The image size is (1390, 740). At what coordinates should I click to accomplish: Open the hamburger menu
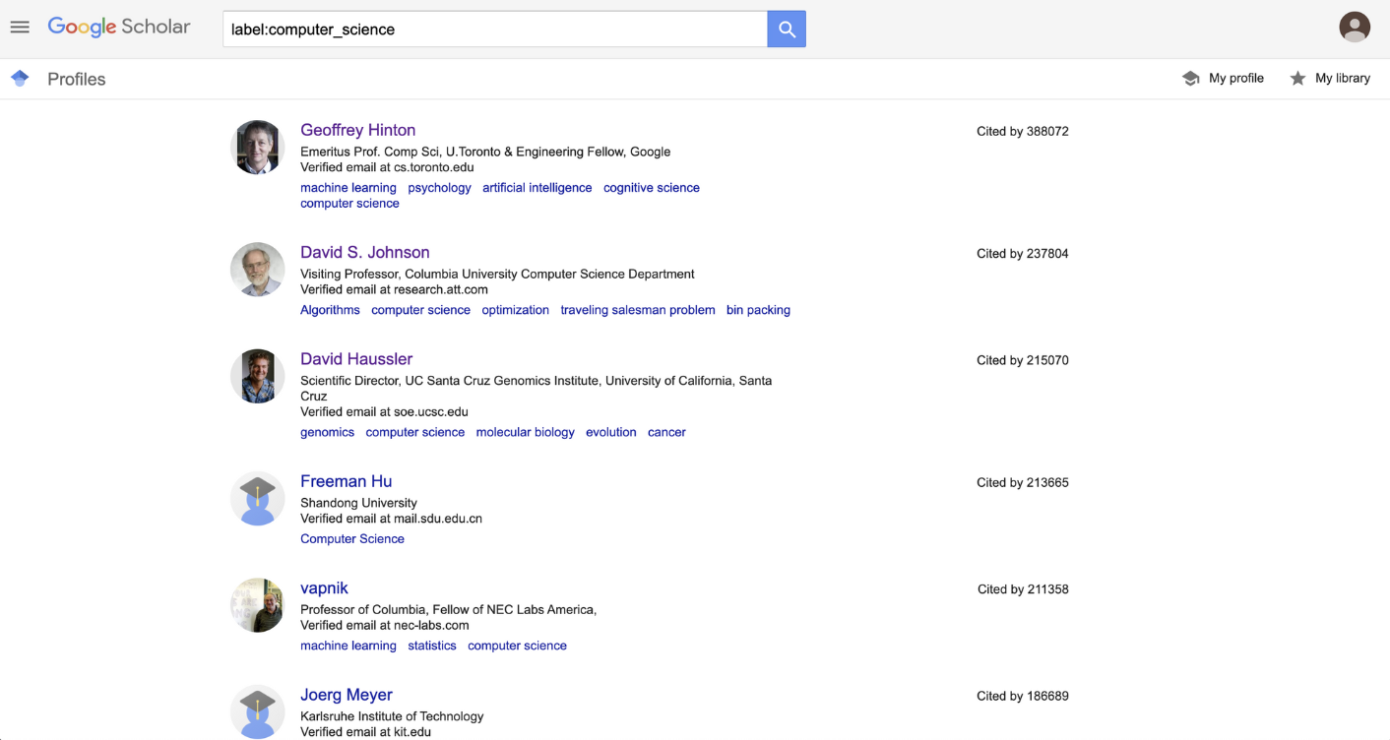click(20, 28)
